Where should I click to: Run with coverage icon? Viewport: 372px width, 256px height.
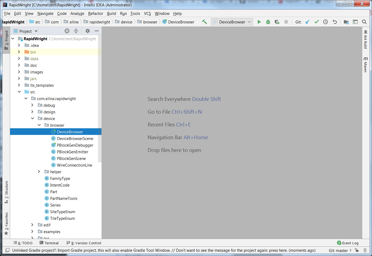[x=277, y=22]
